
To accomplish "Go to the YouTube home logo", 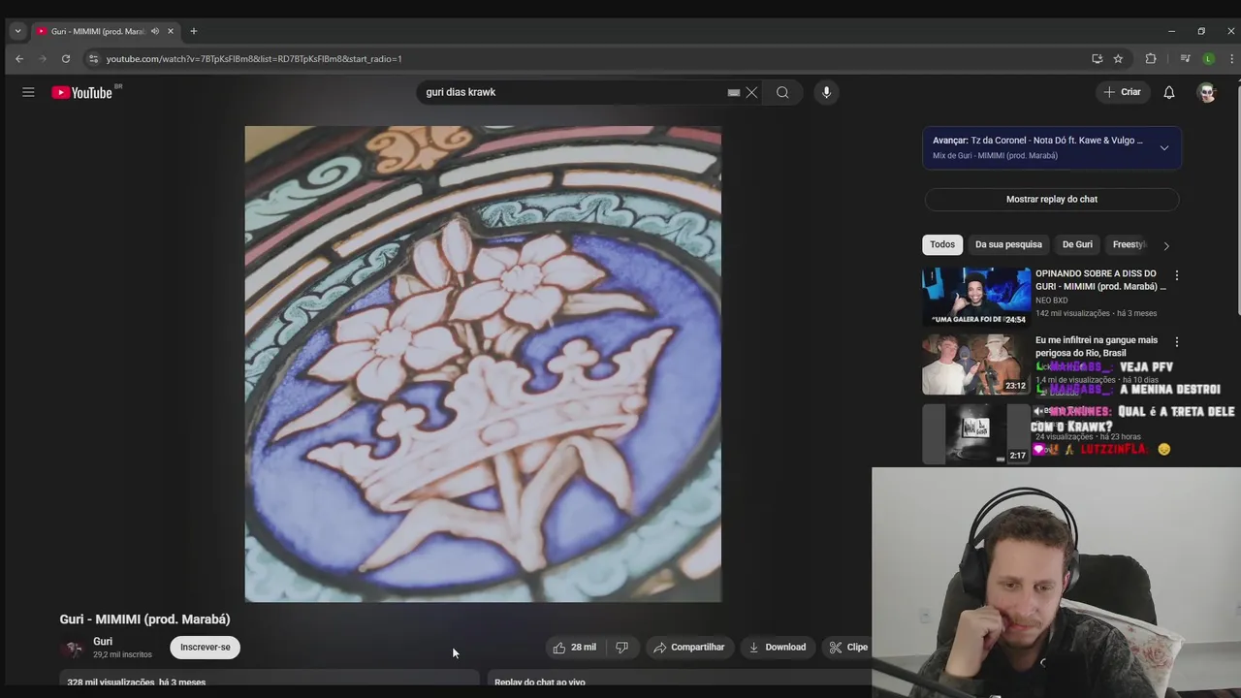I will (82, 92).
